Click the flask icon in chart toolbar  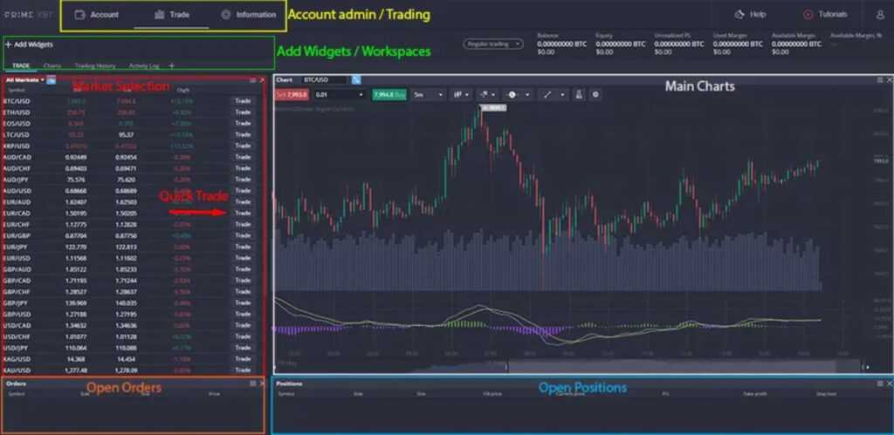click(580, 94)
